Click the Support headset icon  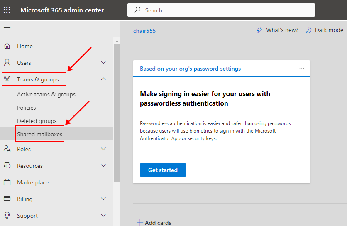pyautogui.click(x=7, y=216)
